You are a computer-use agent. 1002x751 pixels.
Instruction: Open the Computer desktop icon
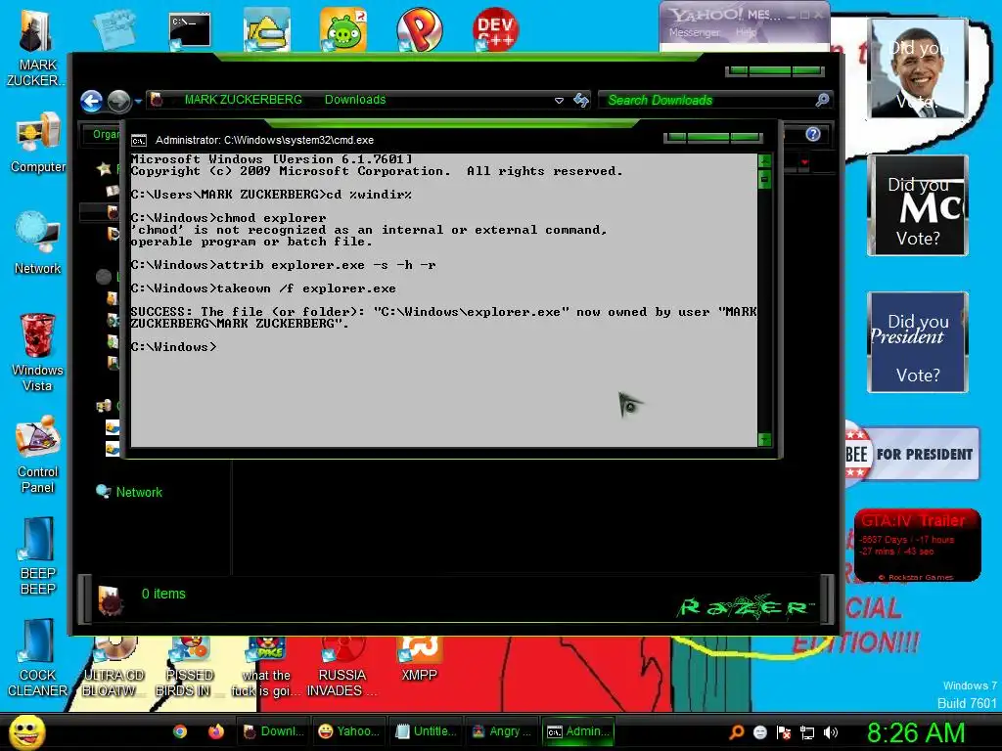point(38,143)
